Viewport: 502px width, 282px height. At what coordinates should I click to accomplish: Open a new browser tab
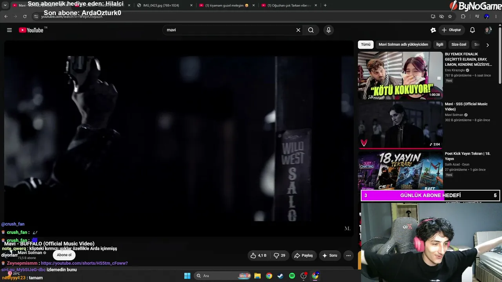(x=325, y=5)
